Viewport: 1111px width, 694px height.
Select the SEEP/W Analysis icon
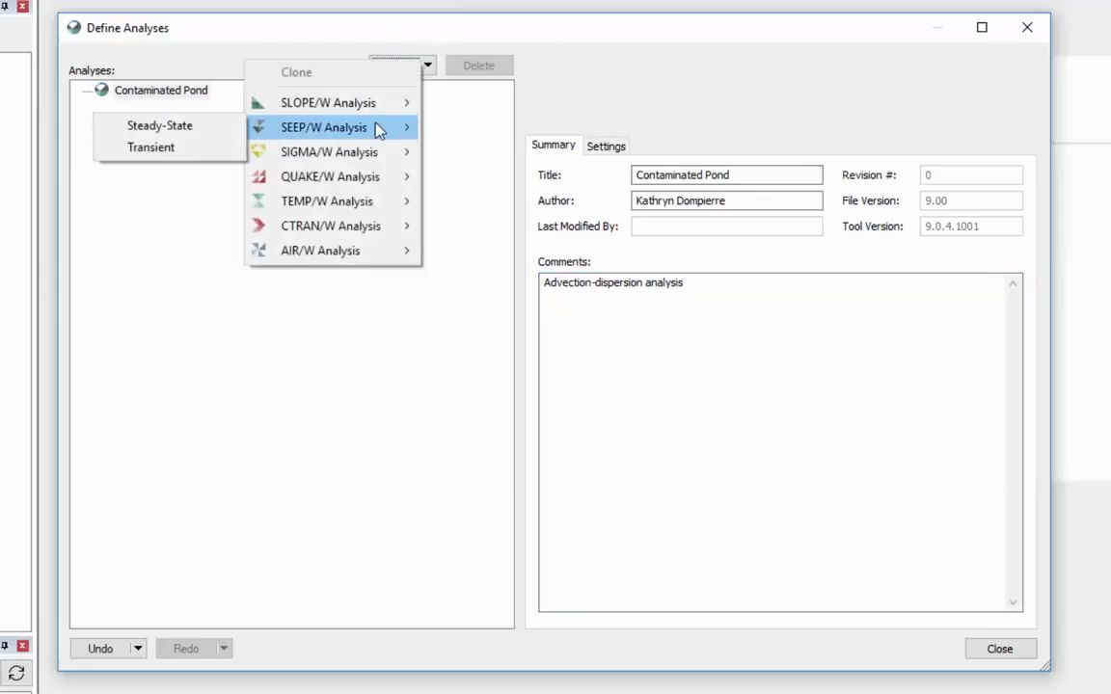[257, 126]
